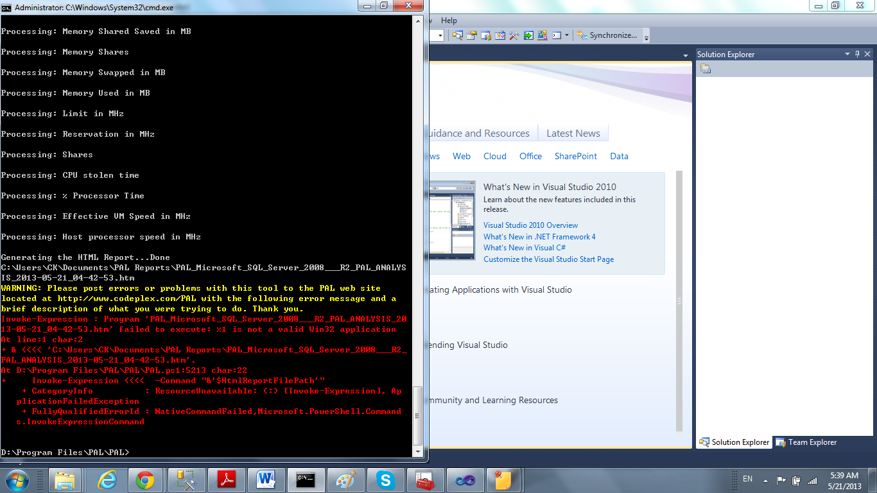
Task: Open the Toolbox via hammer-wrench icon
Action: point(512,35)
